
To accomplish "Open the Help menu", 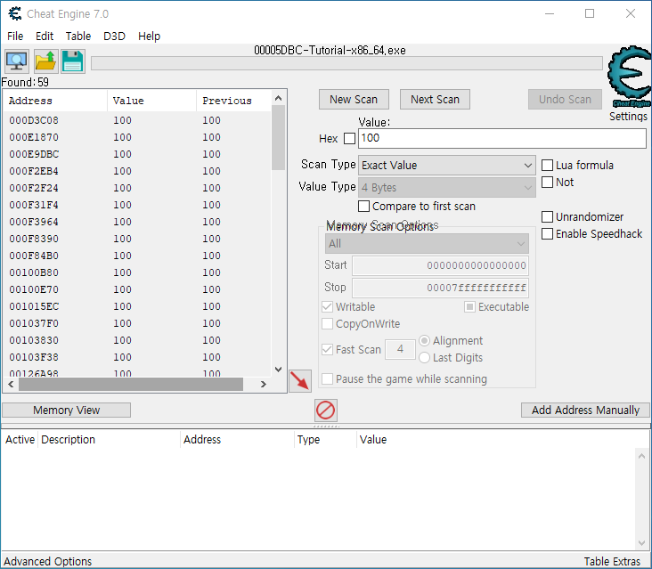I will point(149,37).
